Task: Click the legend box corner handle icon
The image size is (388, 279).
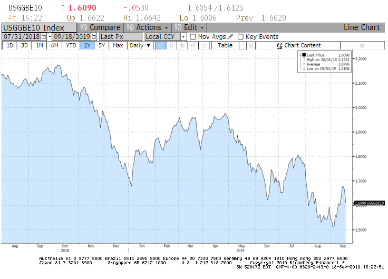Action: coord(300,55)
